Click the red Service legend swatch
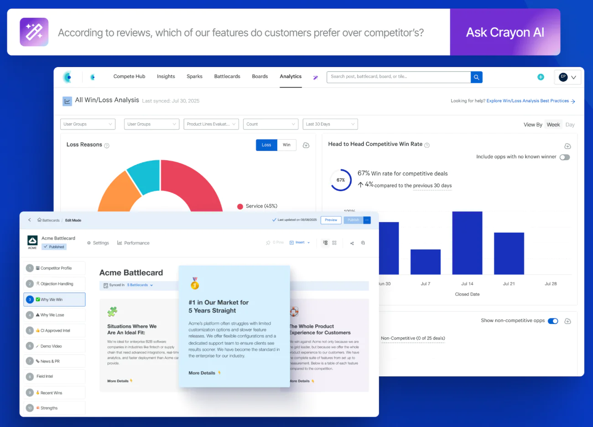Image resolution: width=593 pixels, height=427 pixels. [x=240, y=206]
